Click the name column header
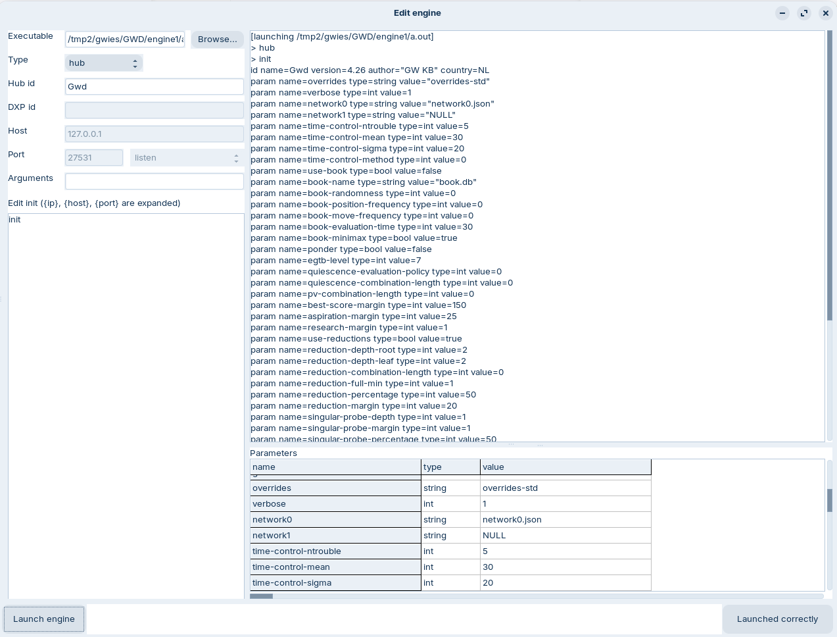Screen dimensions: 837x637 click(x=335, y=467)
